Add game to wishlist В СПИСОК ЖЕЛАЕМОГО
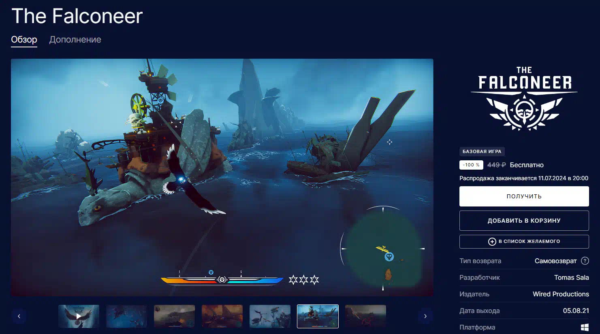This screenshot has height=334, width=600. tap(524, 241)
